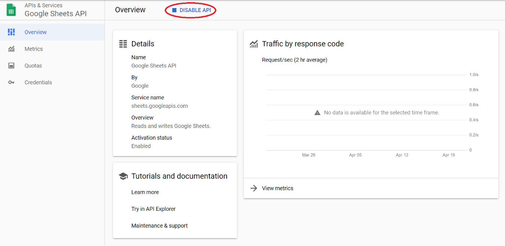Click the Quotas icon in sidebar
Image resolution: width=505 pixels, height=246 pixels.
pos(11,66)
